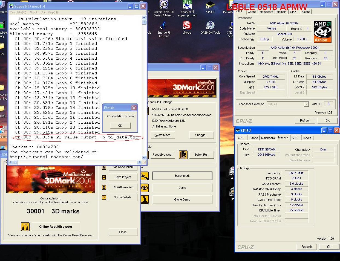Close the Finish dialog with X

point(134,108)
